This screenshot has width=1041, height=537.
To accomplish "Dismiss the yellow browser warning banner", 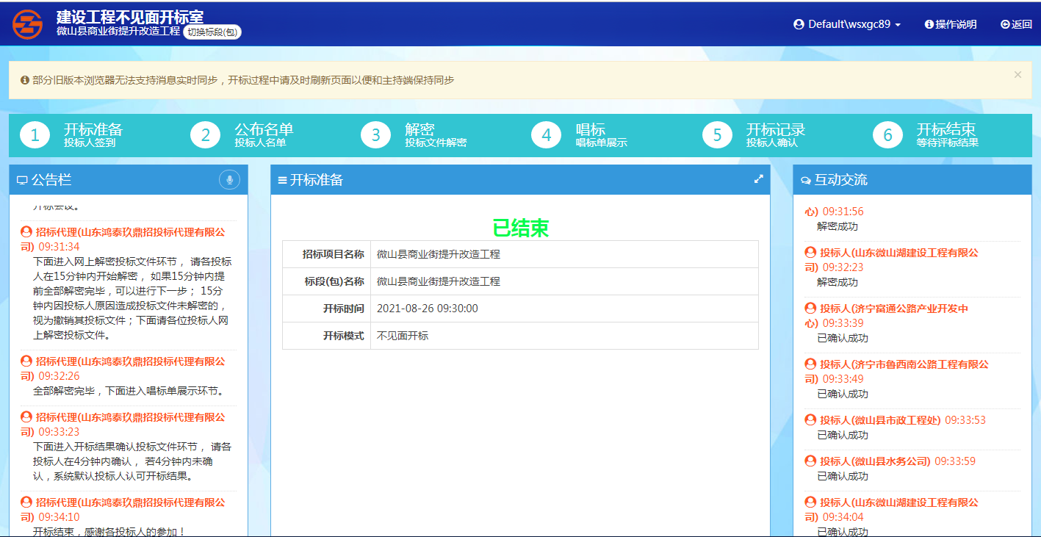I will tap(1017, 74).
